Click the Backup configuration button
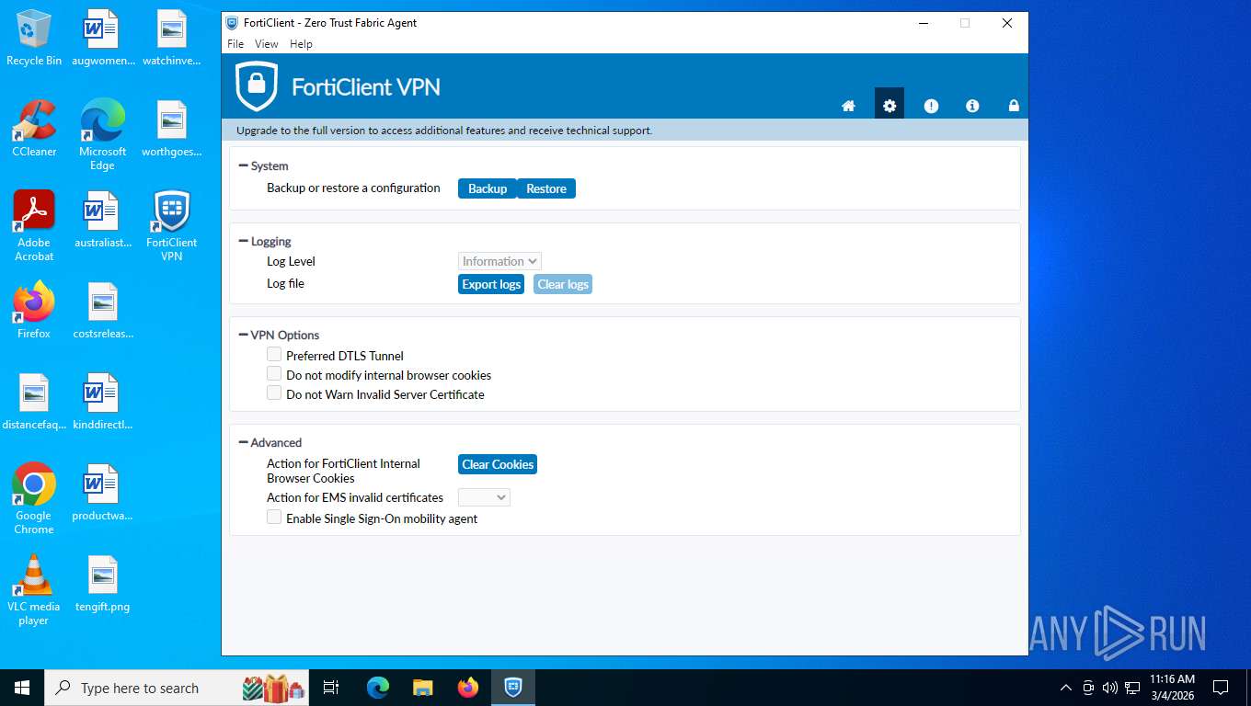The image size is (1251, 706). tap(488, 188)
